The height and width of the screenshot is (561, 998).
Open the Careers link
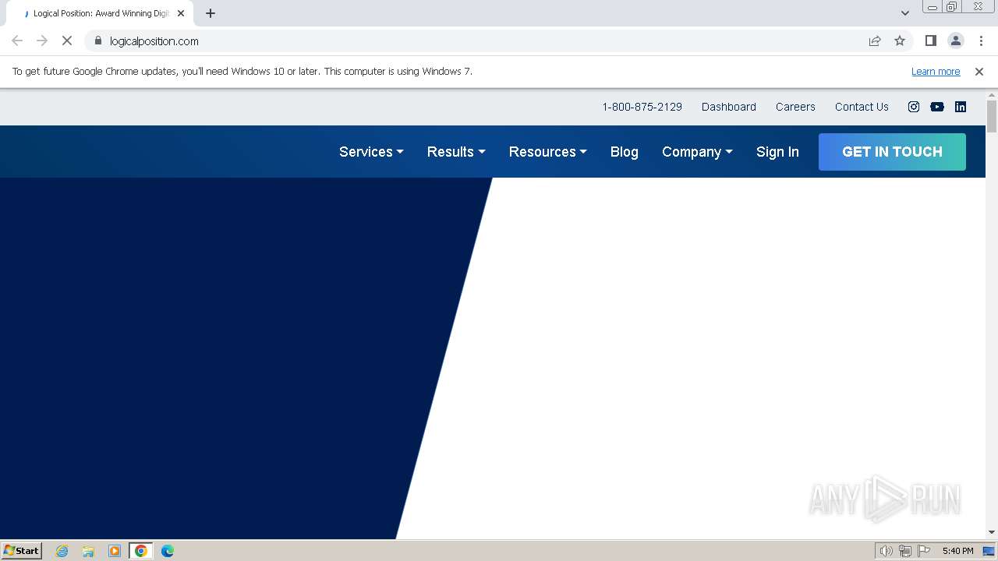pyautogui.click(x=795, y=107)
